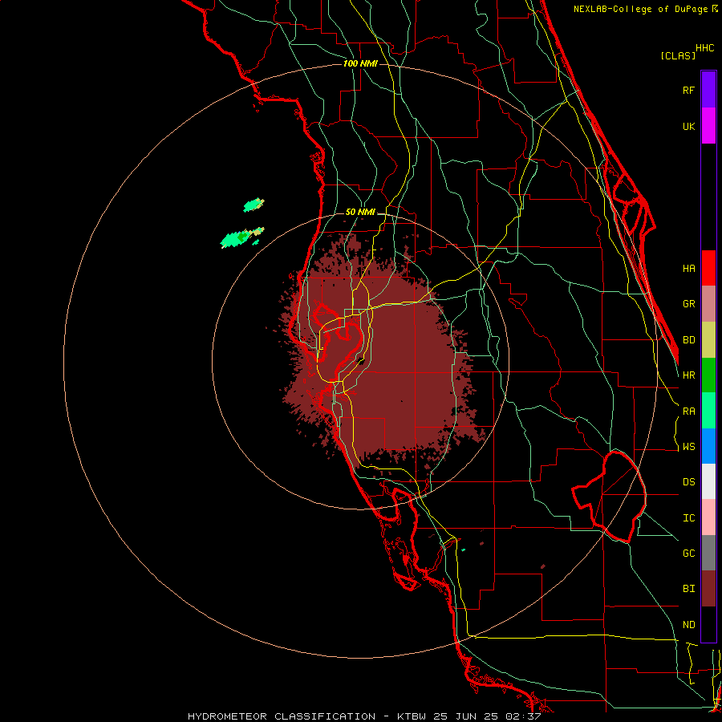The width and height of the screenshot is (722, 722).
Task: Click the white DS legend swatch
Action: 708,481
